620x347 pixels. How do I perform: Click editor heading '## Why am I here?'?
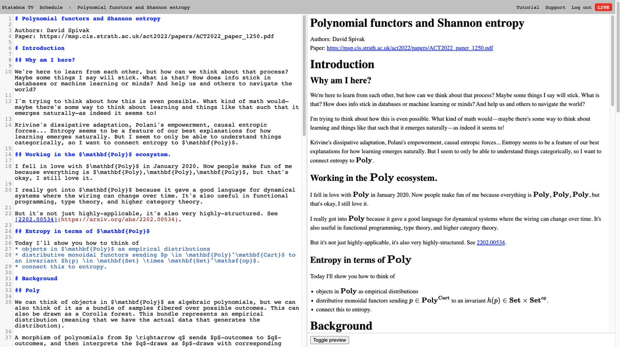(45, 60)
